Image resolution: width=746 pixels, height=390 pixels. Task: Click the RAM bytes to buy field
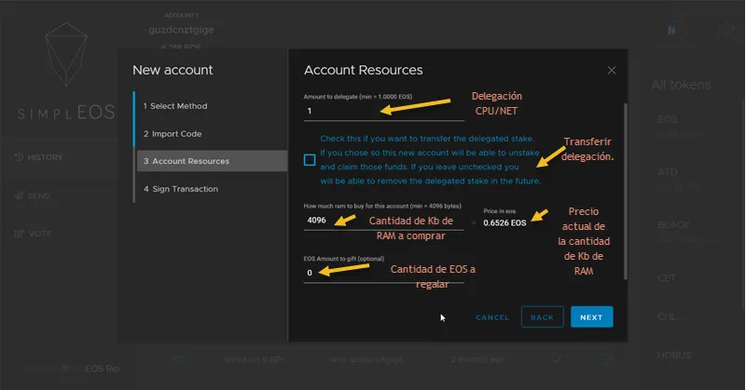pos(383,221)
